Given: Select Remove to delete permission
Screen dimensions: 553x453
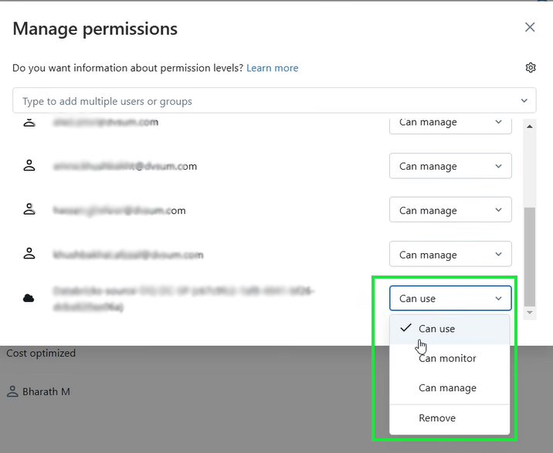Looking at the screenshot, I should coord(450,418).
